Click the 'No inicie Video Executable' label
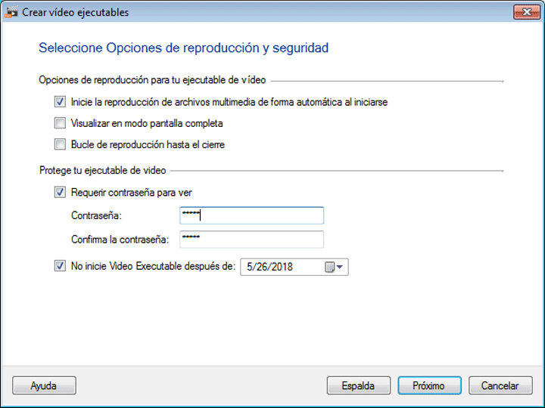Viewport: 545px width, 408px height. 153,266
